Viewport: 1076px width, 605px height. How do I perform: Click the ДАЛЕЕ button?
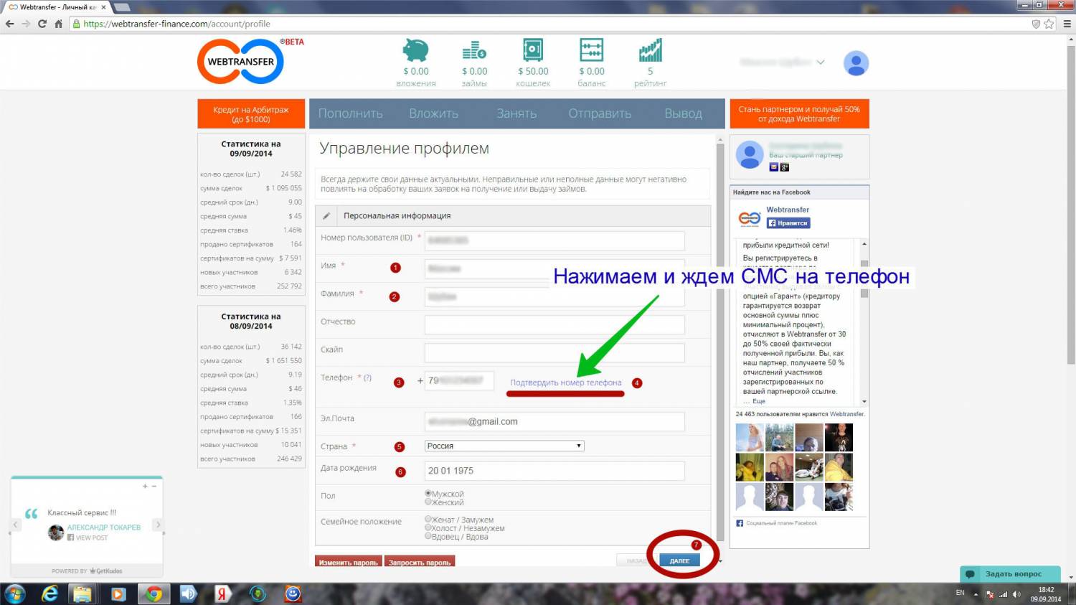pyautogui.click(x=679, y=561)
